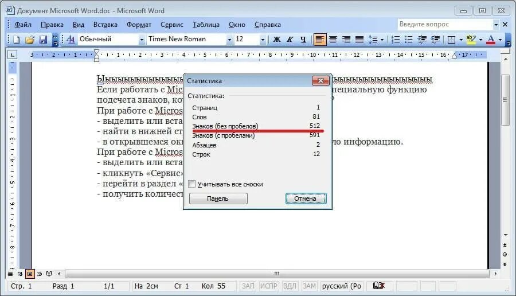The image size is (516, 296).
Task: Underline text with the Ч button
Action: [303, 40]
